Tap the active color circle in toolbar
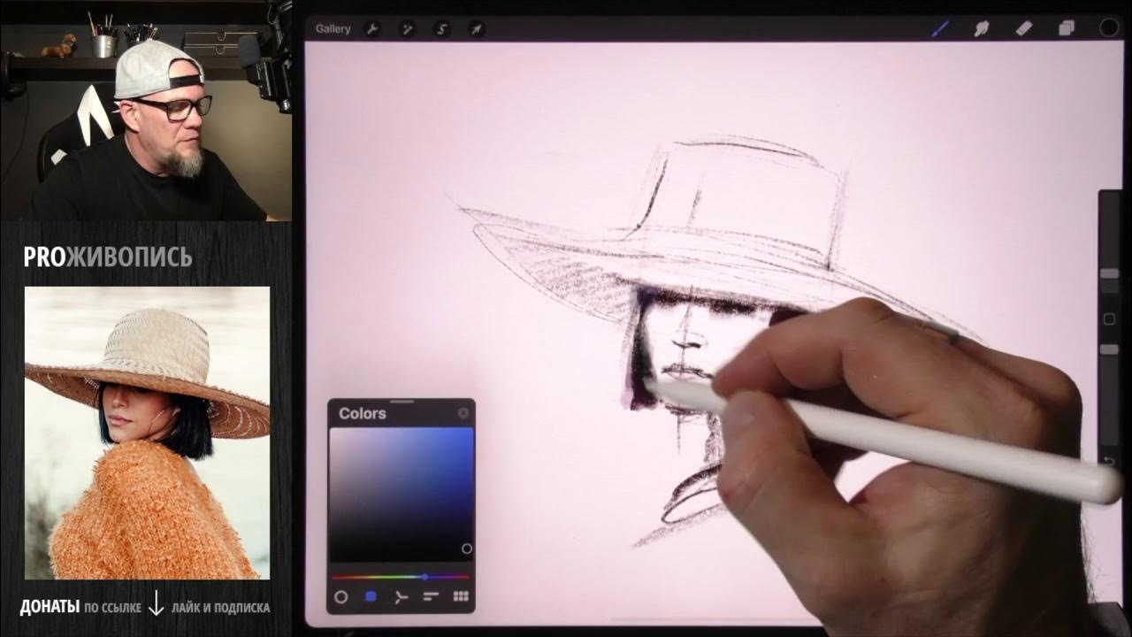The image size is (1132, 637). click(x=1108, y=28)
